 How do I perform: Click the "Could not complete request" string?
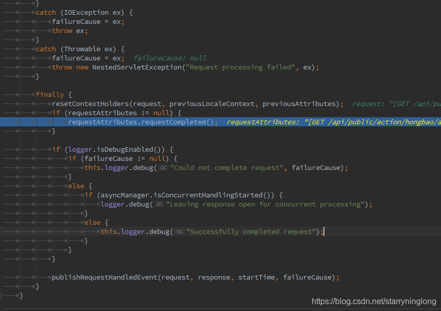click(x=227, y=168)
